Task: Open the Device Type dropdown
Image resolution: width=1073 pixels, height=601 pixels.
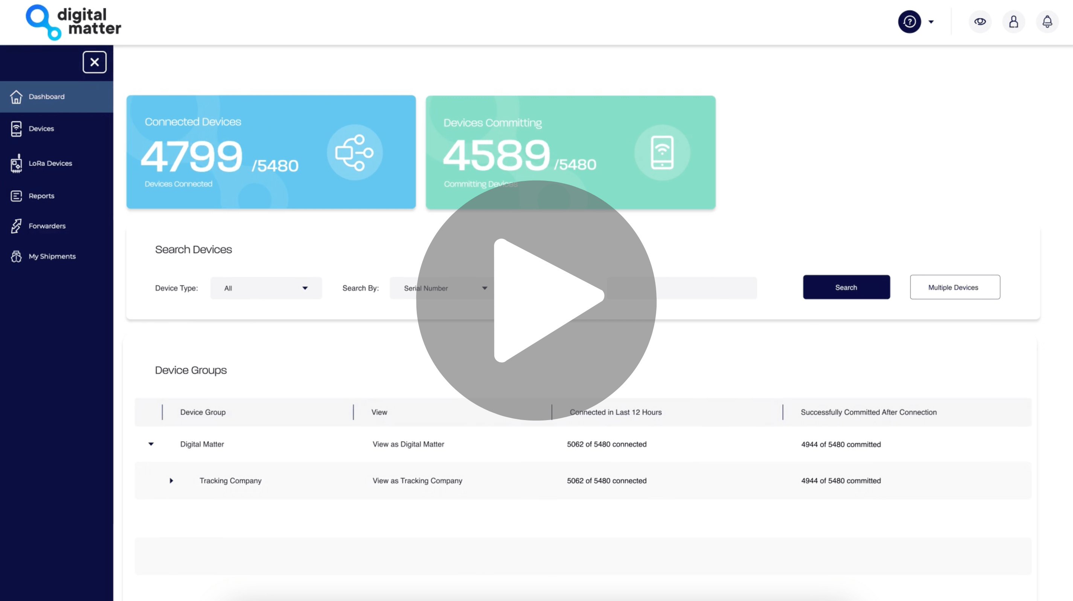Action: tap(266, 288)
